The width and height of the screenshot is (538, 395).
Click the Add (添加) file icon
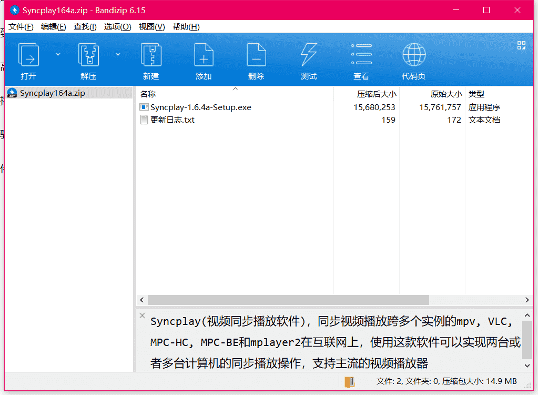coord(204,55)
